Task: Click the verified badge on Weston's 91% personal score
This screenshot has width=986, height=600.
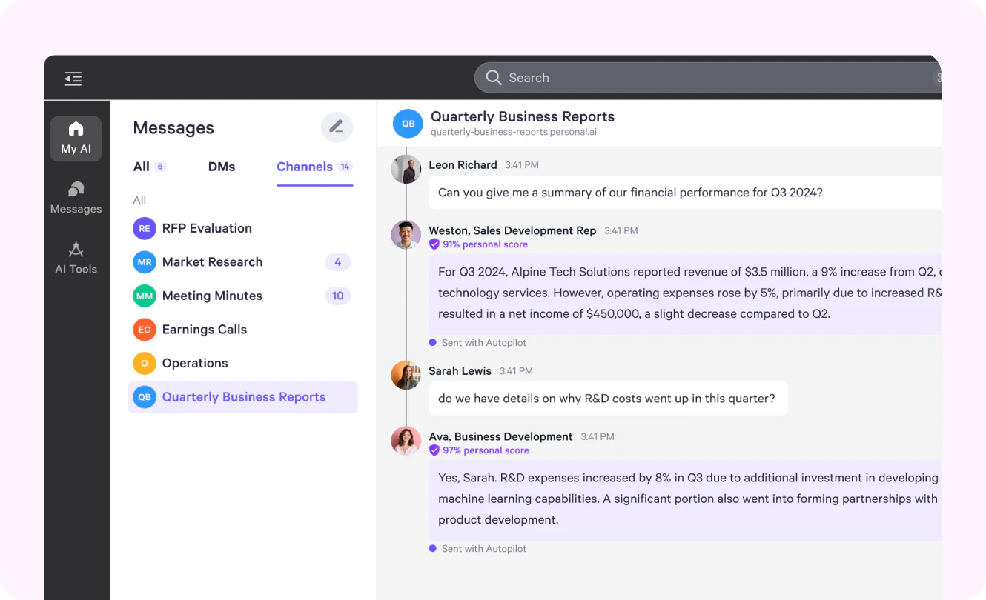Action: click(x=435, y=244)
